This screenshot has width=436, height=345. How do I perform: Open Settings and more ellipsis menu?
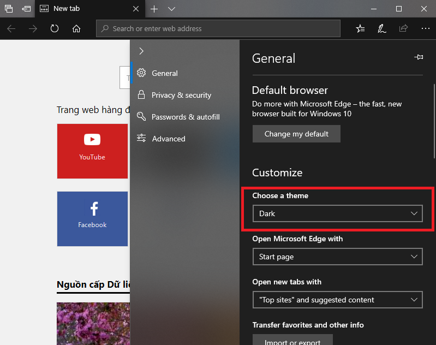425,28
